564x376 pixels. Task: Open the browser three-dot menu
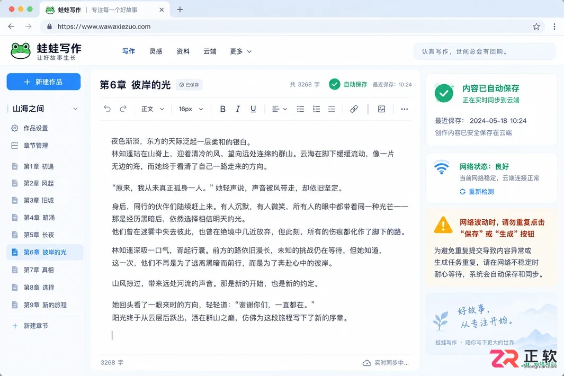pos(554,26)
